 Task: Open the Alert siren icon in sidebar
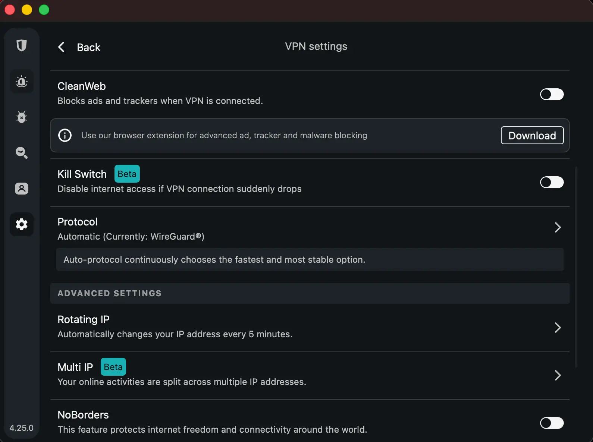pos(22,81)
